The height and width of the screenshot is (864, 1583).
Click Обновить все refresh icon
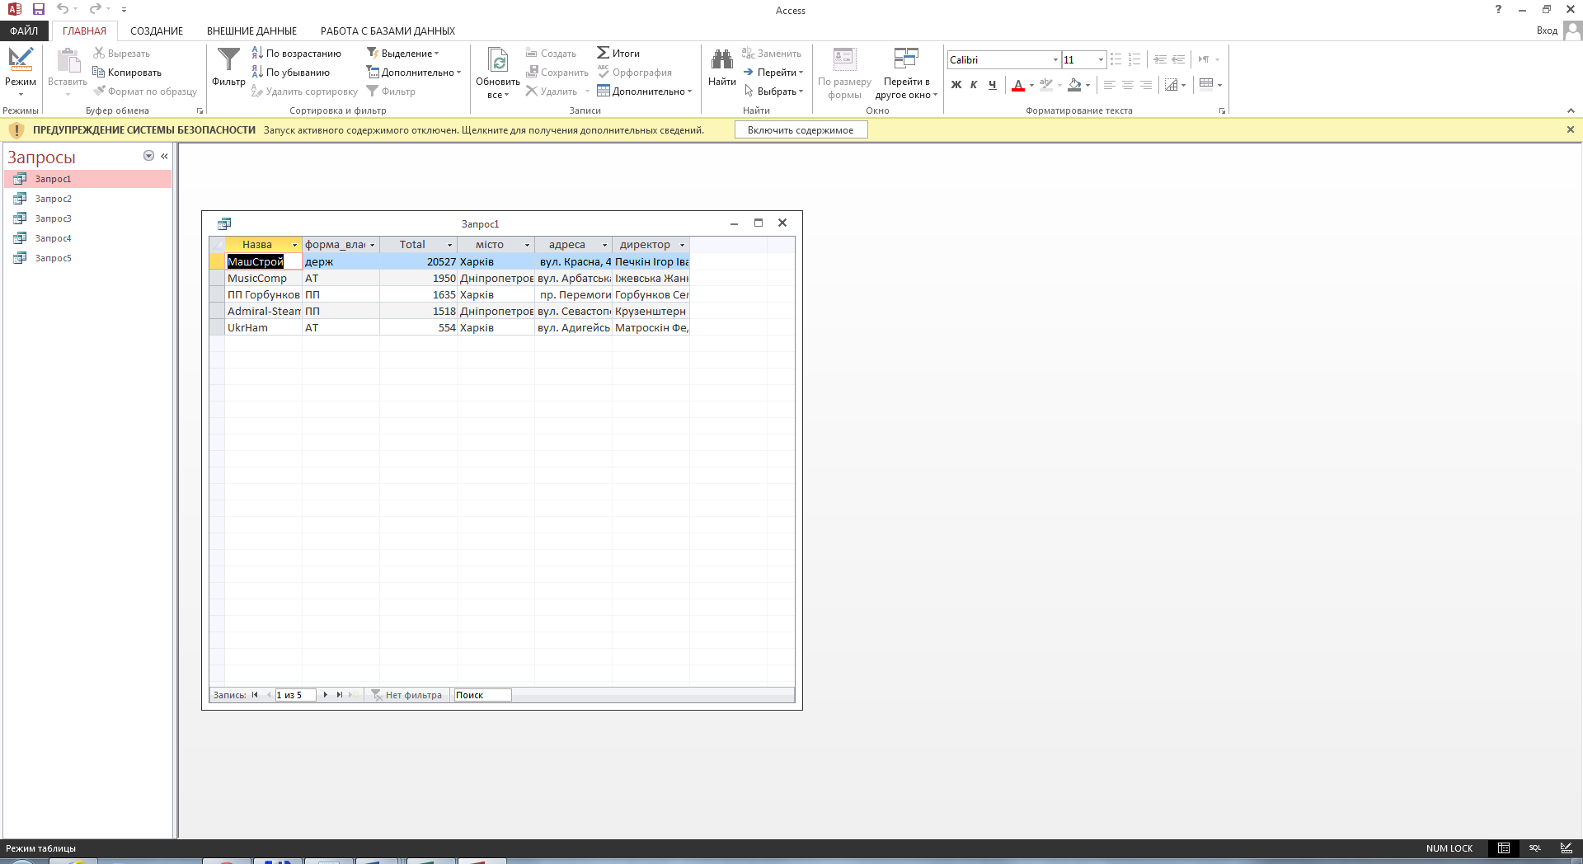498,60
